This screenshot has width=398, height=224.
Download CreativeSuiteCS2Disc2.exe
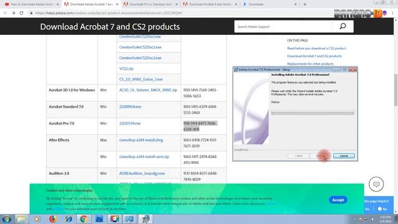[140, 47]
